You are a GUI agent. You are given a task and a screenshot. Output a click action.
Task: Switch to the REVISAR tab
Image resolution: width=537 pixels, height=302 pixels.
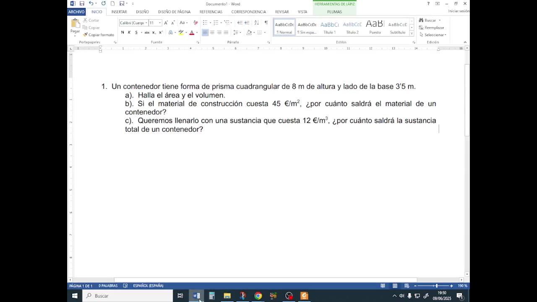click(282, 12)
